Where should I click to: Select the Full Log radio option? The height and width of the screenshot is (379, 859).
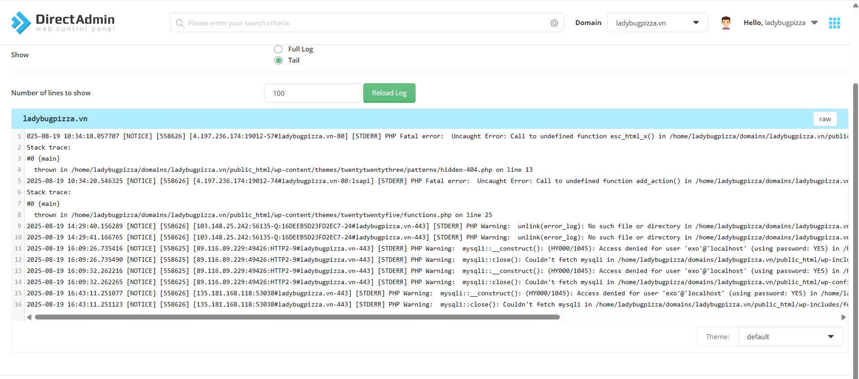pos(279,49)
